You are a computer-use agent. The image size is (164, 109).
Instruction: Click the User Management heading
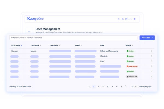(48, 29)
